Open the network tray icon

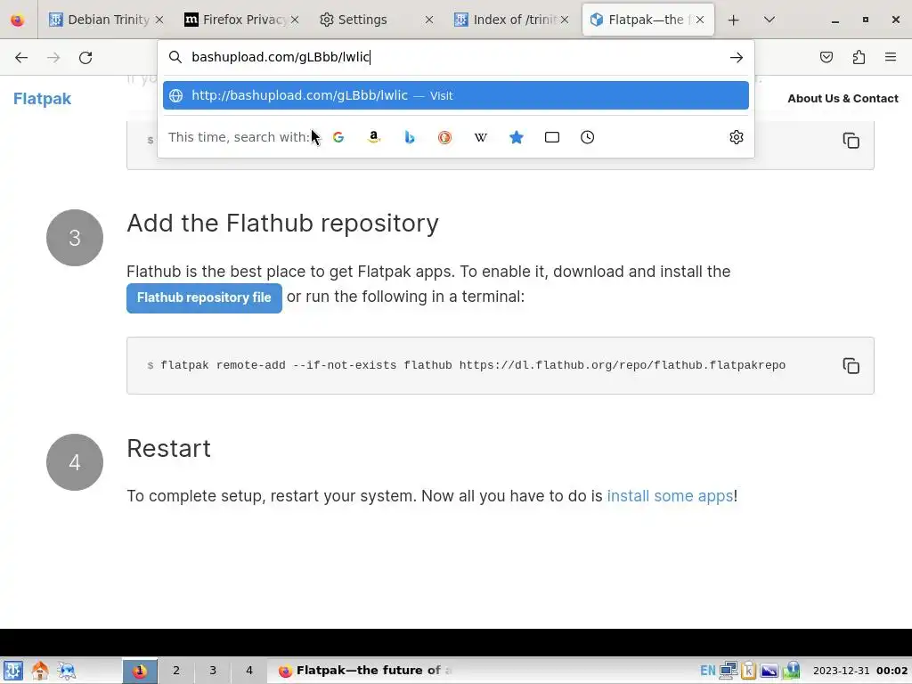(729, 671)
